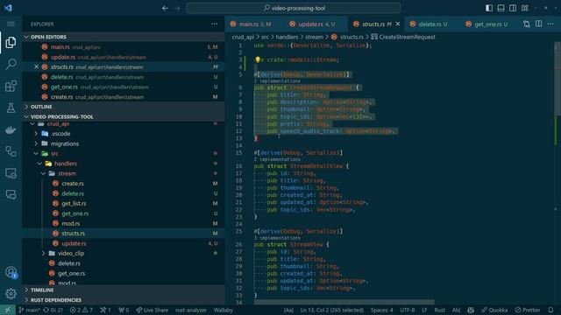The height and width of the screenshot is (315, 561).
Task: Click the main* branch status item
Action: click(x=29, y=310)
